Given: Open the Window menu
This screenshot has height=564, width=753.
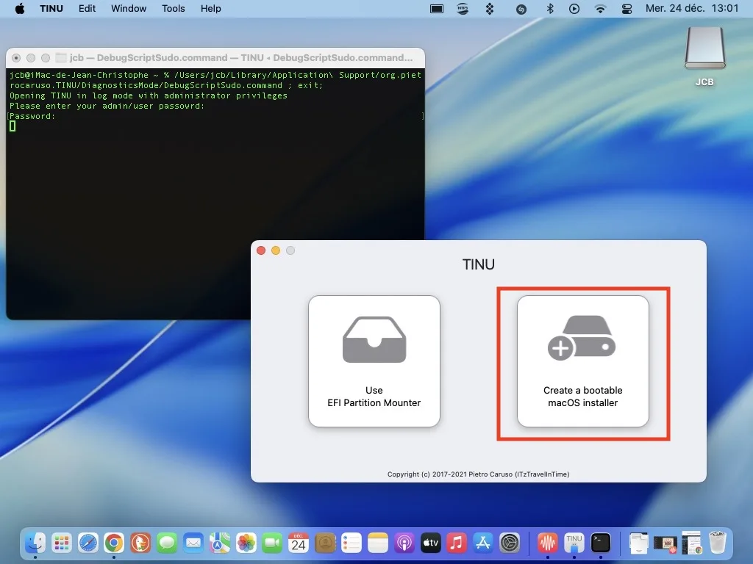Looking at the screenshot, I should click(x=129, y=9).
